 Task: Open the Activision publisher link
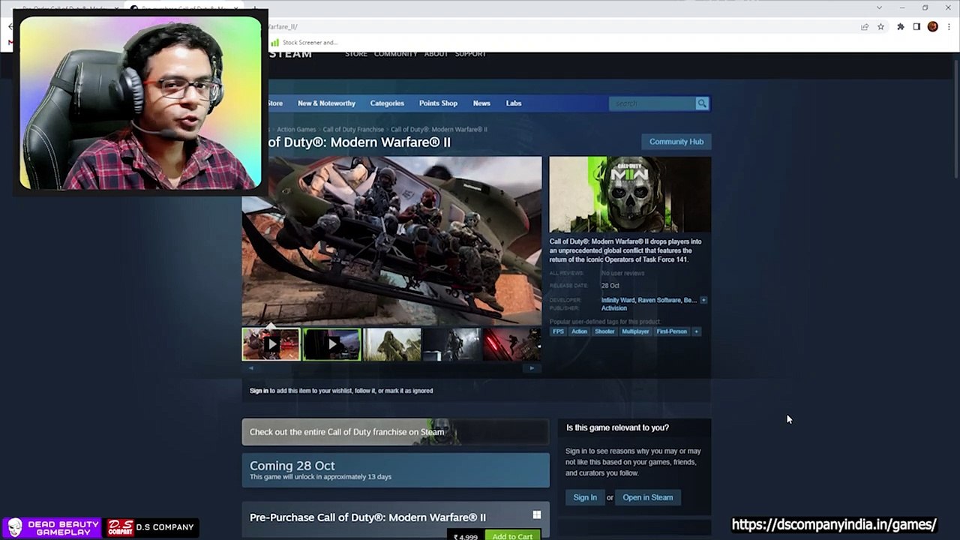[613, 308]
